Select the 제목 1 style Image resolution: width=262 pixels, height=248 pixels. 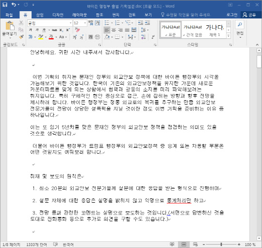(x=214, y=30)
